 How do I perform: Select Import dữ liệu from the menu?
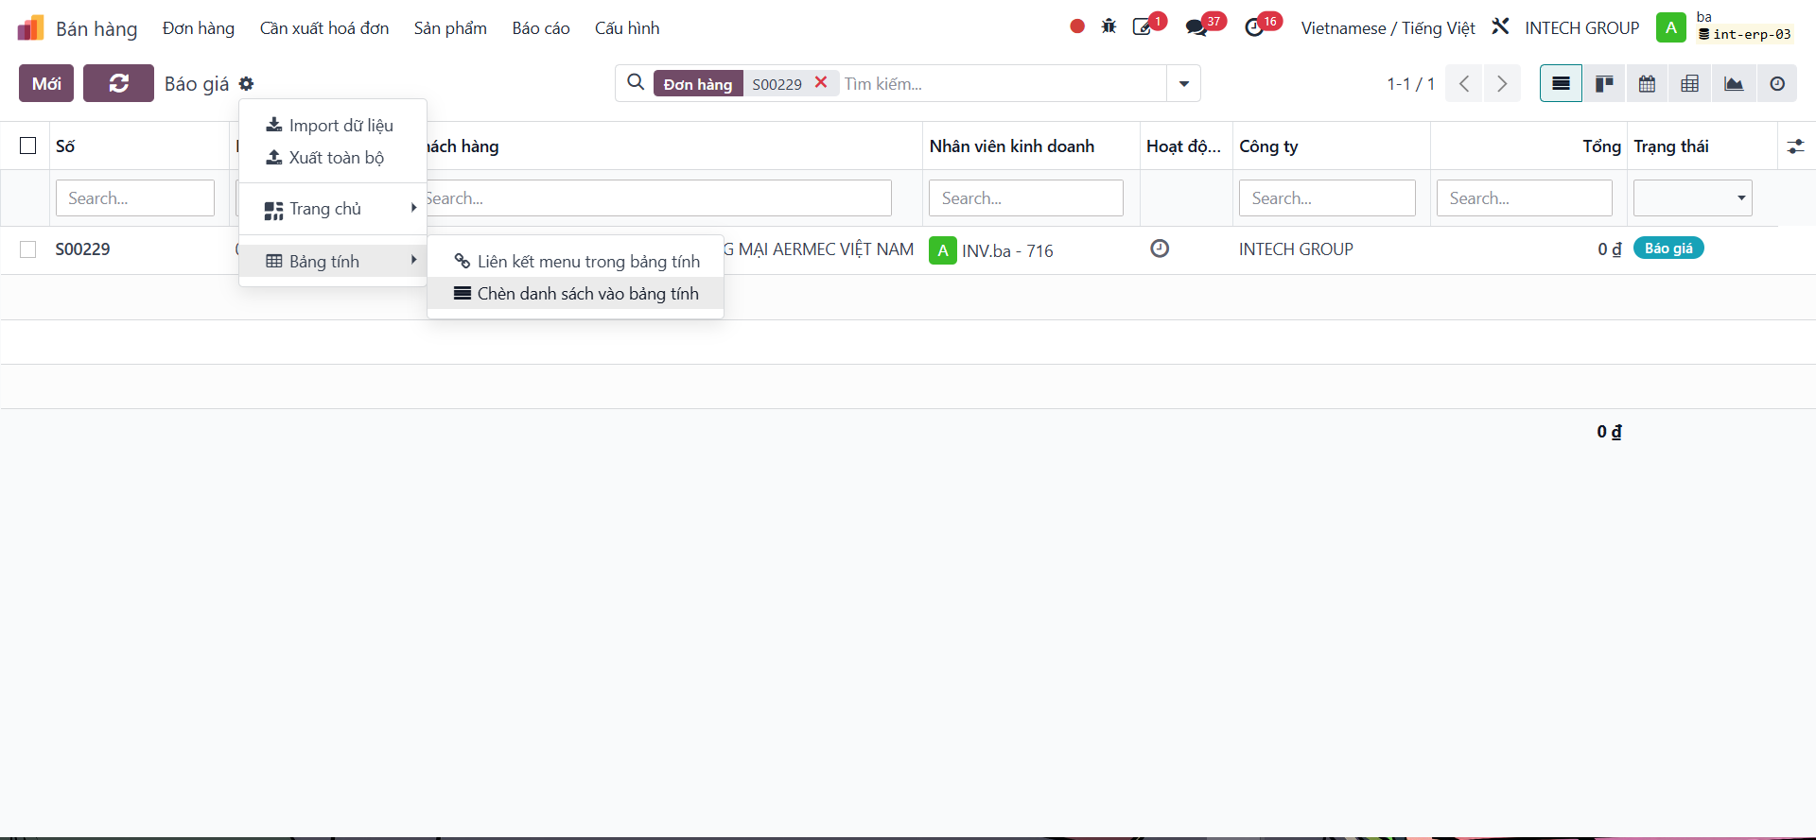click(333, 125)
